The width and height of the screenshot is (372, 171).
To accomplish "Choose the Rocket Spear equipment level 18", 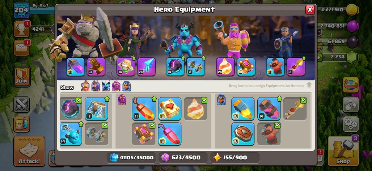I will click(x=243, y=109).
